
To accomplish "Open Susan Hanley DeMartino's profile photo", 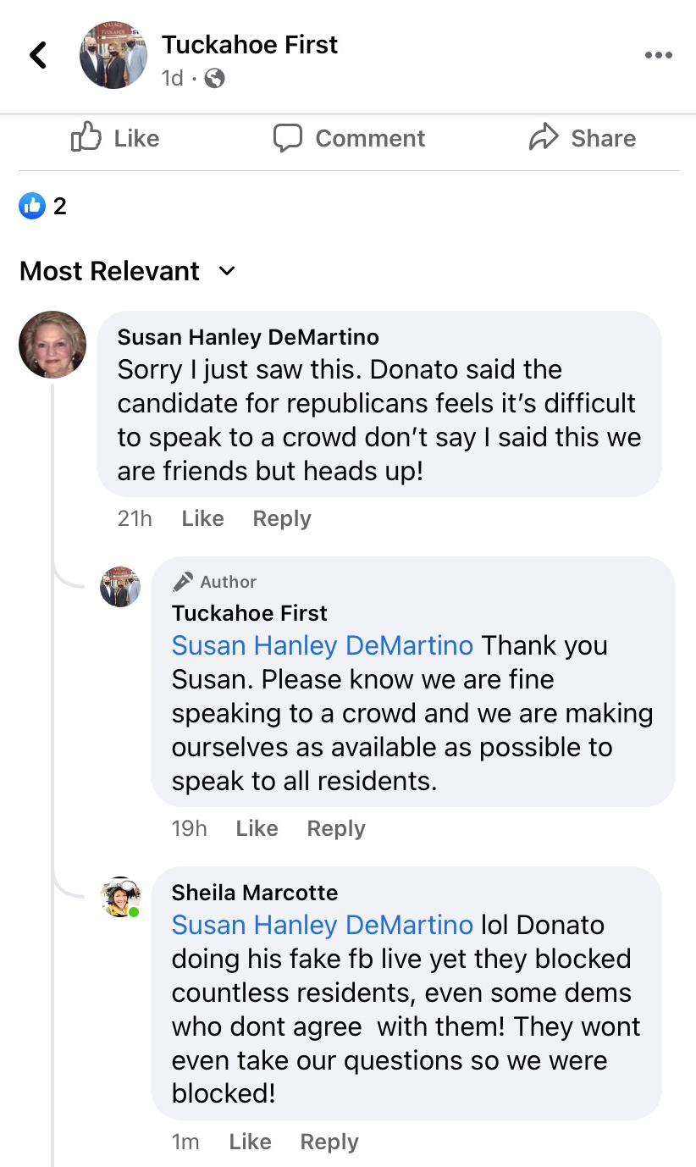I will tap(52, 344).
